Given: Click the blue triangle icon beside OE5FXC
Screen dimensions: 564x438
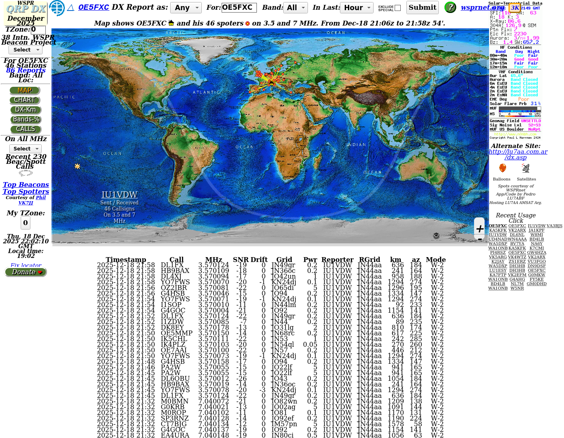Looking at the screenshot, I should point(70,8).
